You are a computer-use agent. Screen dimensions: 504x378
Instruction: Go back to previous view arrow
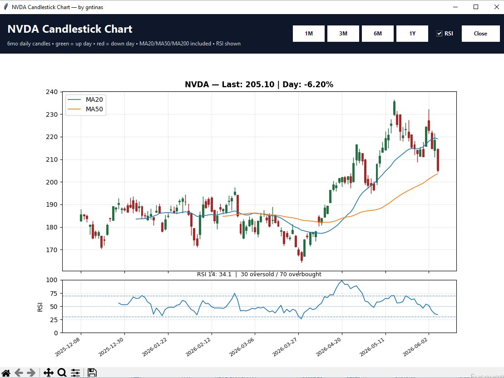coord(19,373)
